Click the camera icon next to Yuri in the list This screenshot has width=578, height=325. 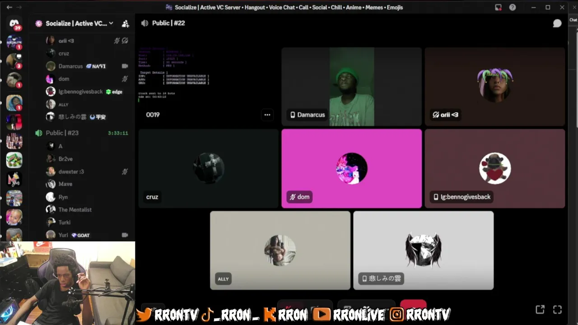pyautogui.click(x=125, y=235)
